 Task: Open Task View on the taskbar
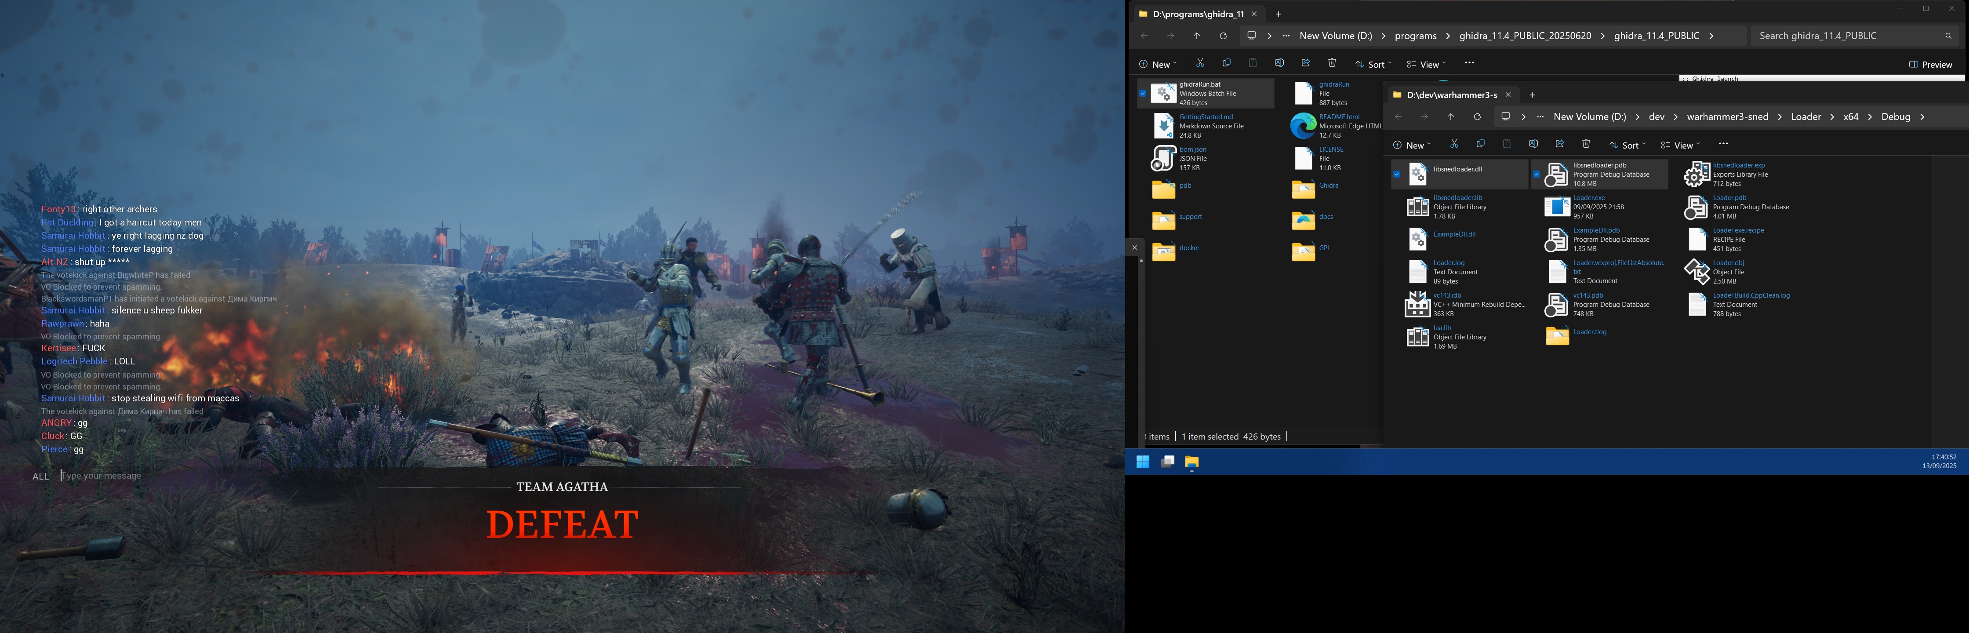coord(1168,462)
